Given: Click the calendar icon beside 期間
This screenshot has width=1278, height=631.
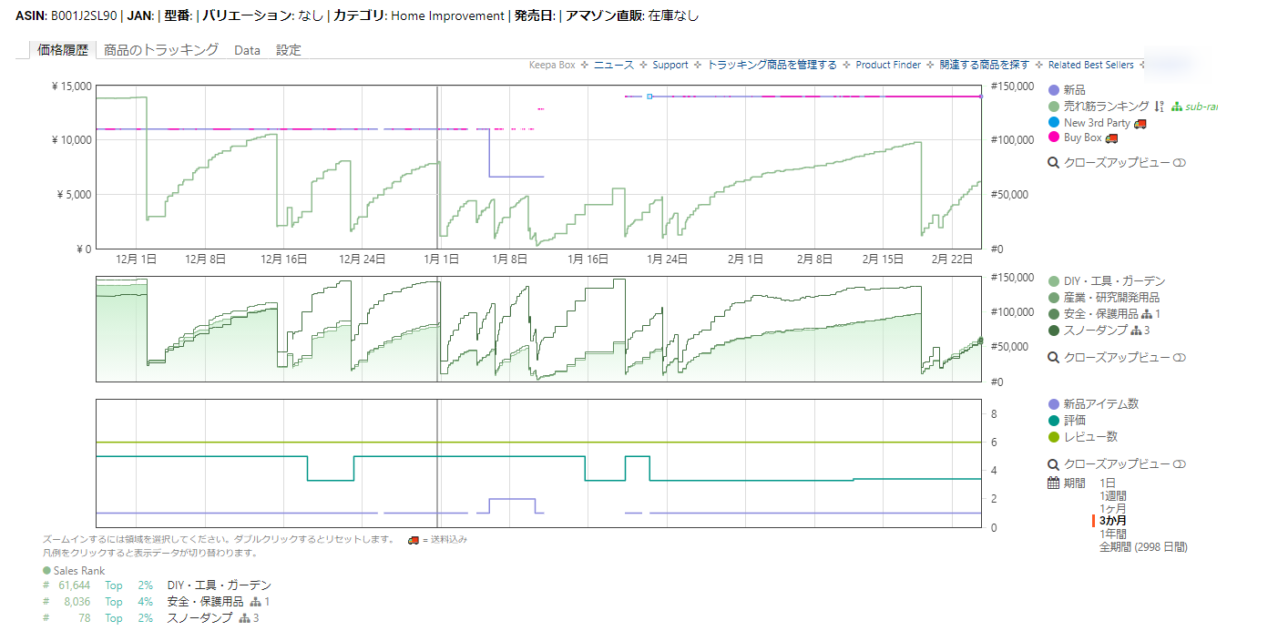Looking at the screenshot, I should [x=1054, y=483].
